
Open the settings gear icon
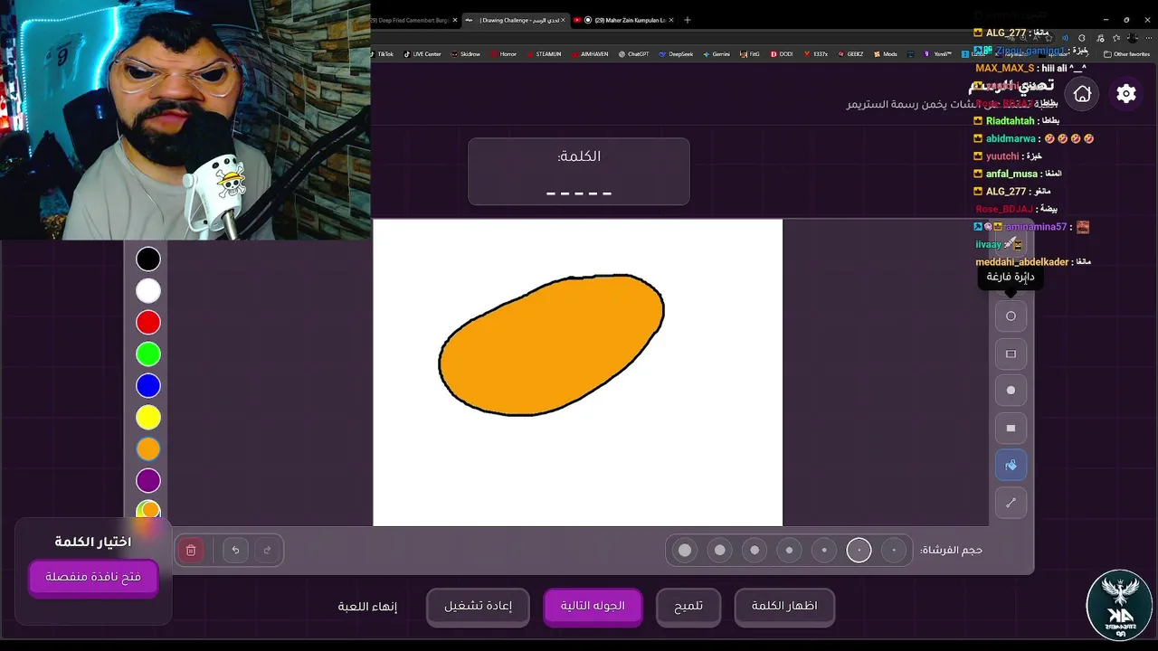[x=1125, y=93]
